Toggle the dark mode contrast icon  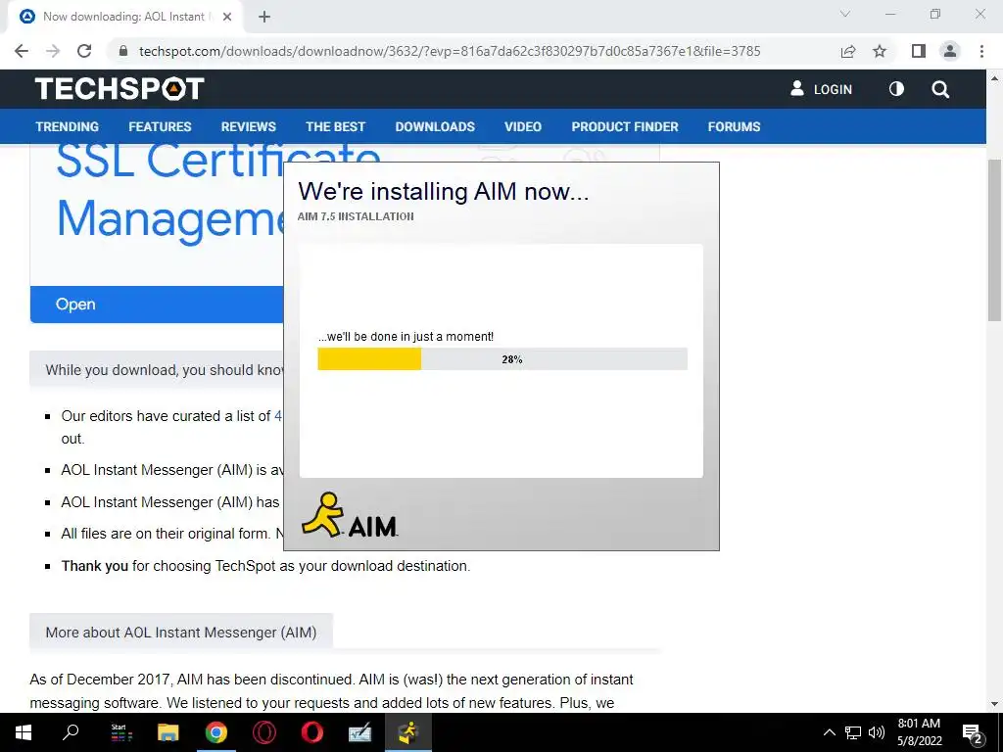point(896,89)
